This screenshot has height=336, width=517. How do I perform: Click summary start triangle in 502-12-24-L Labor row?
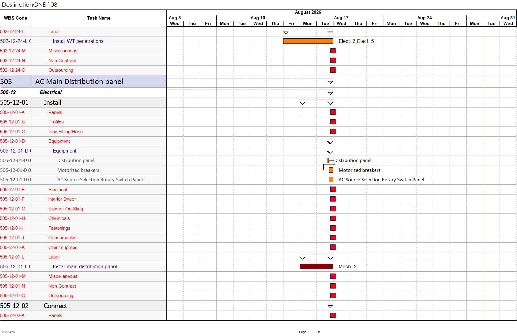point(286,32)
